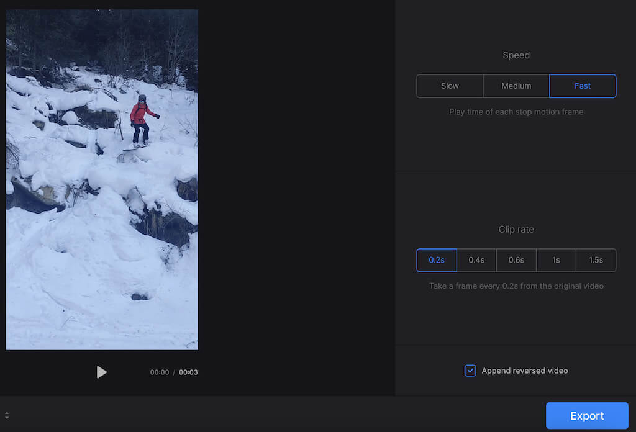Click the 00:03 total duration text
Image resolution: width=636 pixels, height=432 pixels.
188,372
